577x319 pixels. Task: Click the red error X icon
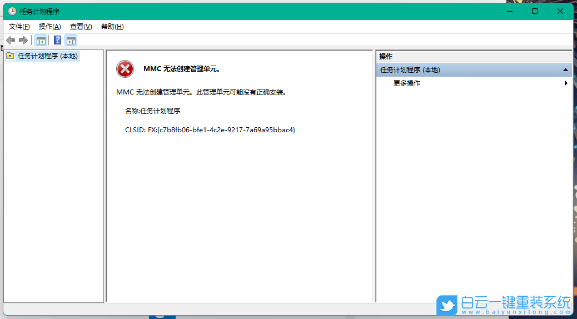coord(125,69)
